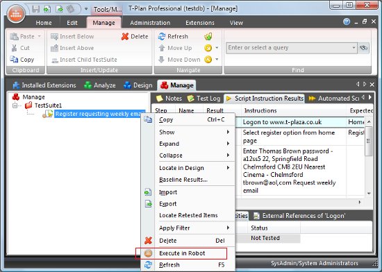Click the red Delete X icon in ribbon
382x272 pixels.
click(x=125, y=37)
